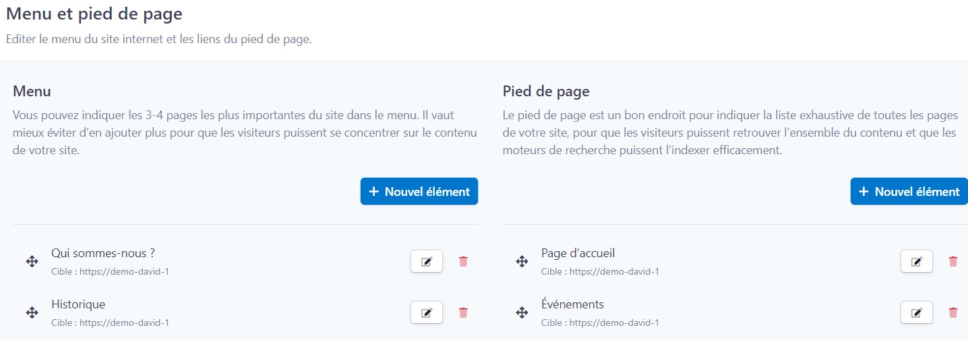Delete the Qui sommes-nous ? menu item
The width and height of the screenshot is (968, 340).
tap(463, 261)
